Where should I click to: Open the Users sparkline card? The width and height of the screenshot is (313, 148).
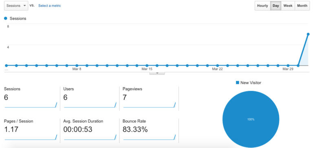(90, 98)
